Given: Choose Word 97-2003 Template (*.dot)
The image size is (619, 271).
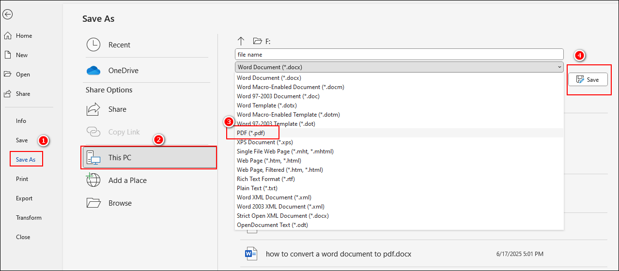Looking at the screenshot, I should [x=399, y=124].
